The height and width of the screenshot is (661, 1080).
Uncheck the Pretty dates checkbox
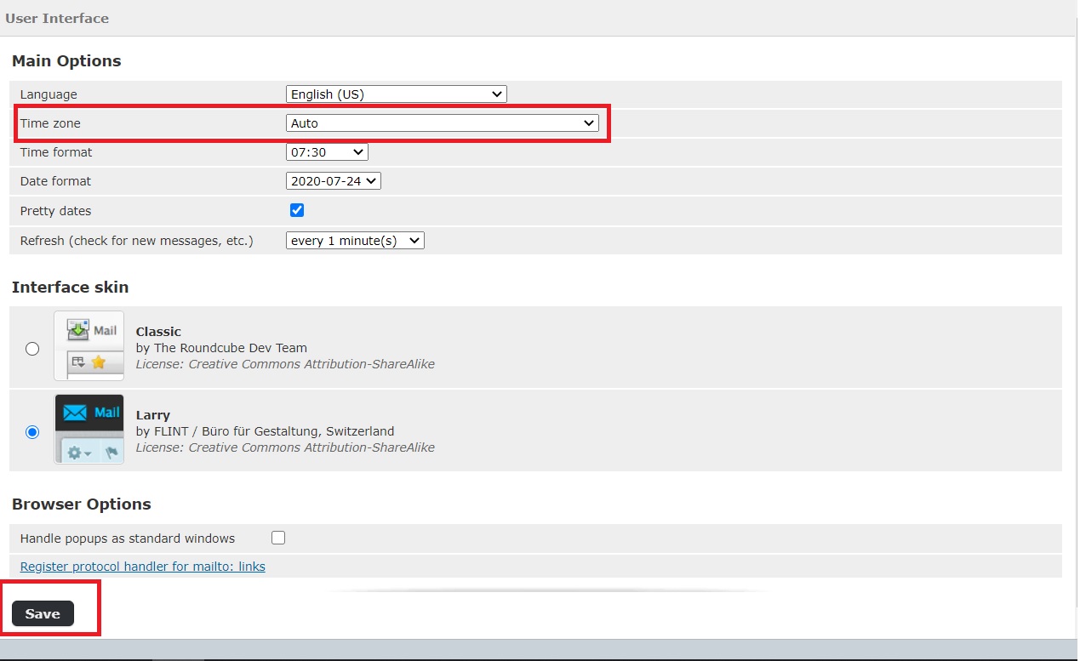pos(297,210)
